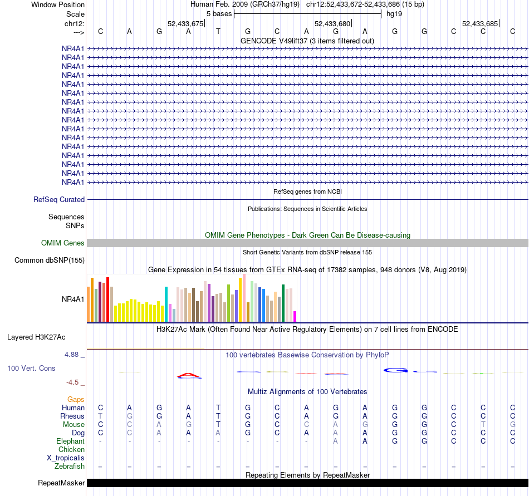529x496 pixels.
Task: Click the Common dbSNP(155) track label
Action: (49, 261)
